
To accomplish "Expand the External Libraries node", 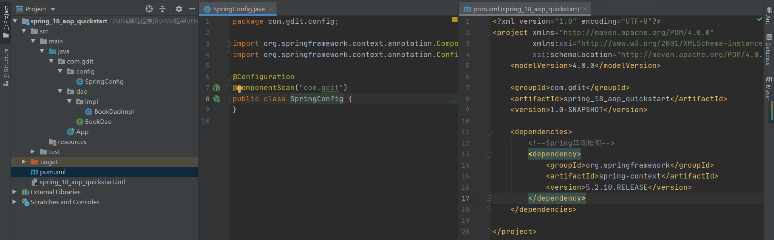I will pos(15,192).
